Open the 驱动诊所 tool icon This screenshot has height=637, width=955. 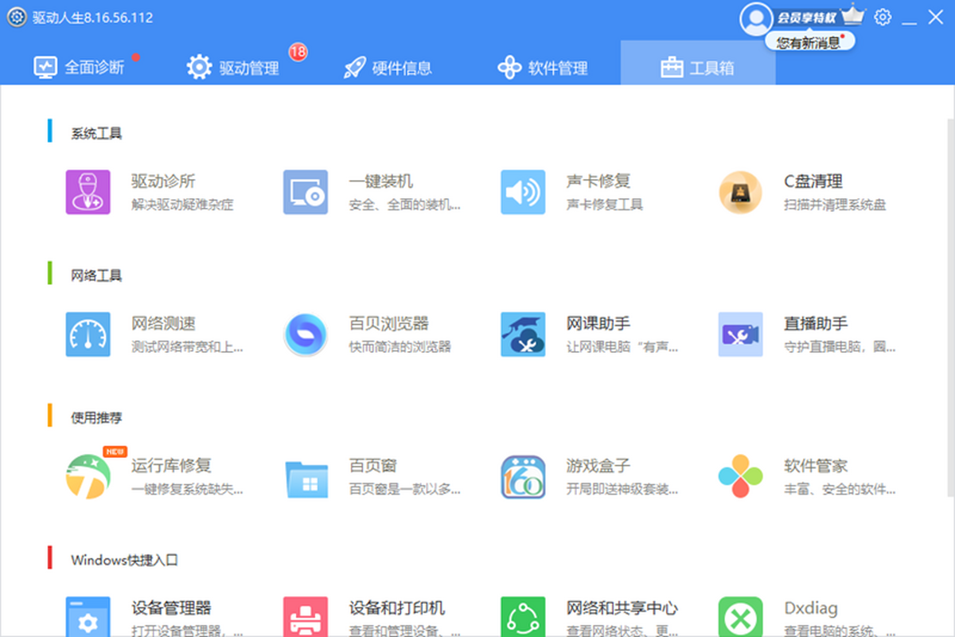tap(88, 192)
